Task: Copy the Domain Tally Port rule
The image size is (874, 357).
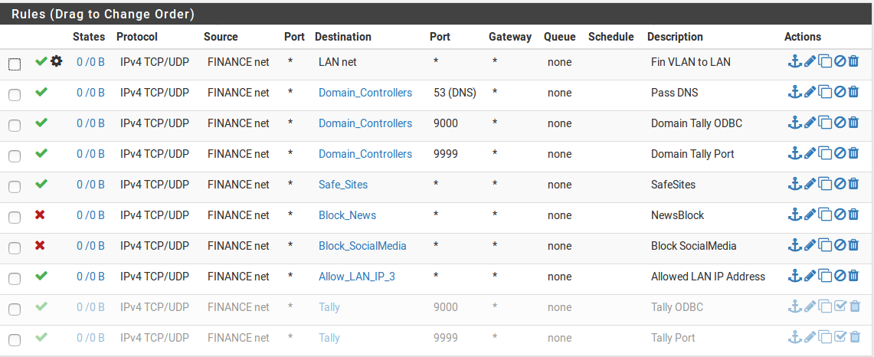Action: [825, 153]
